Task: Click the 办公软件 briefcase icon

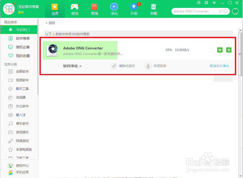Action: (11, 106)
